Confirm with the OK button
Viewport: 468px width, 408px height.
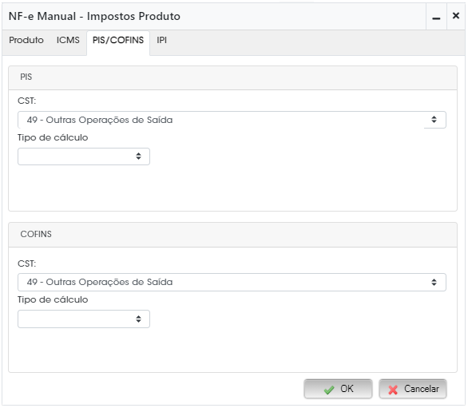(x=338, y=389)
